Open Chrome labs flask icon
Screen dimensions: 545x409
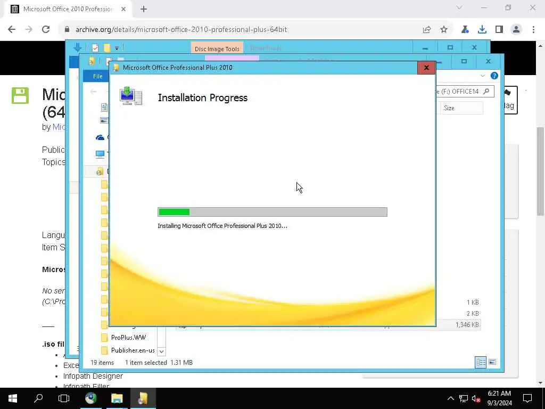click(465, 30)
